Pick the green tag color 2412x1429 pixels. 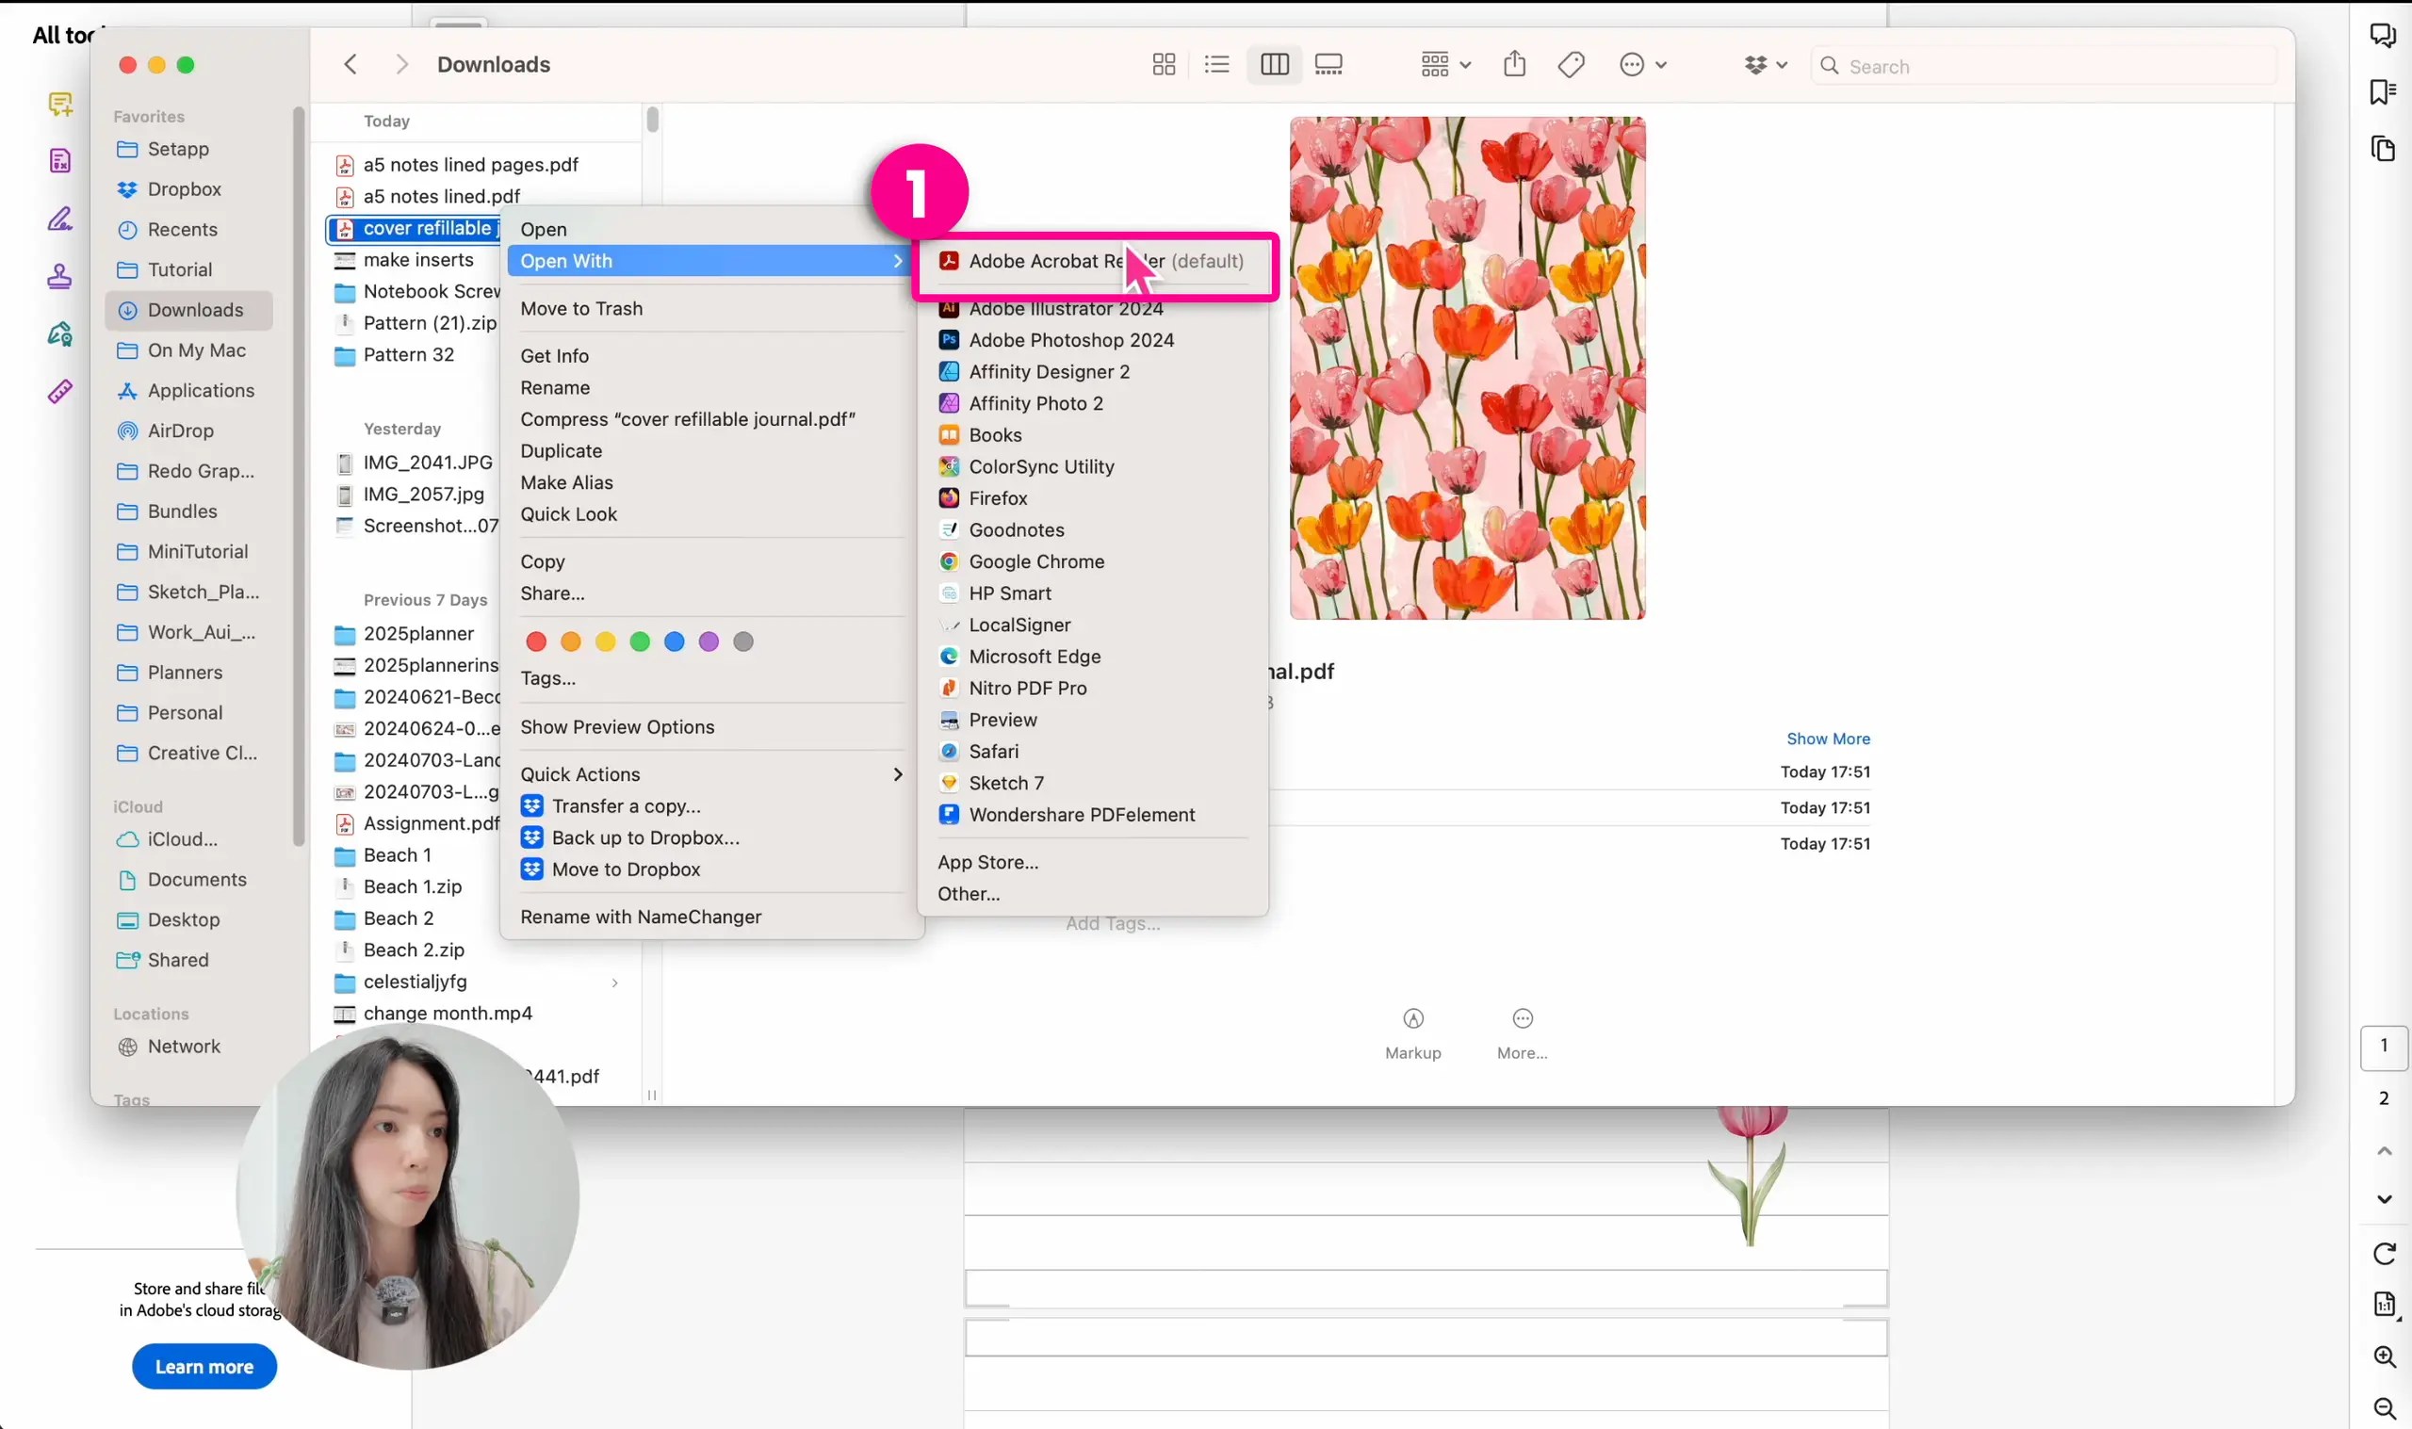[641, 641]
